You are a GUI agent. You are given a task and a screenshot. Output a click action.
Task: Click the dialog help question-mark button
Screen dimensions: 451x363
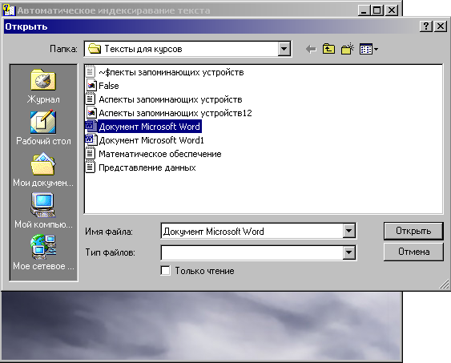pyautogui.click(x=426, y=26)
